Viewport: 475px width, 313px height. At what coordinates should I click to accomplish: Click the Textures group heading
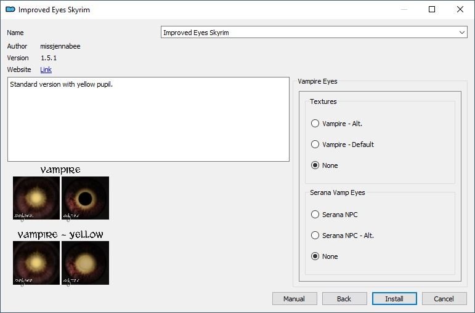(x=323, y=101)
